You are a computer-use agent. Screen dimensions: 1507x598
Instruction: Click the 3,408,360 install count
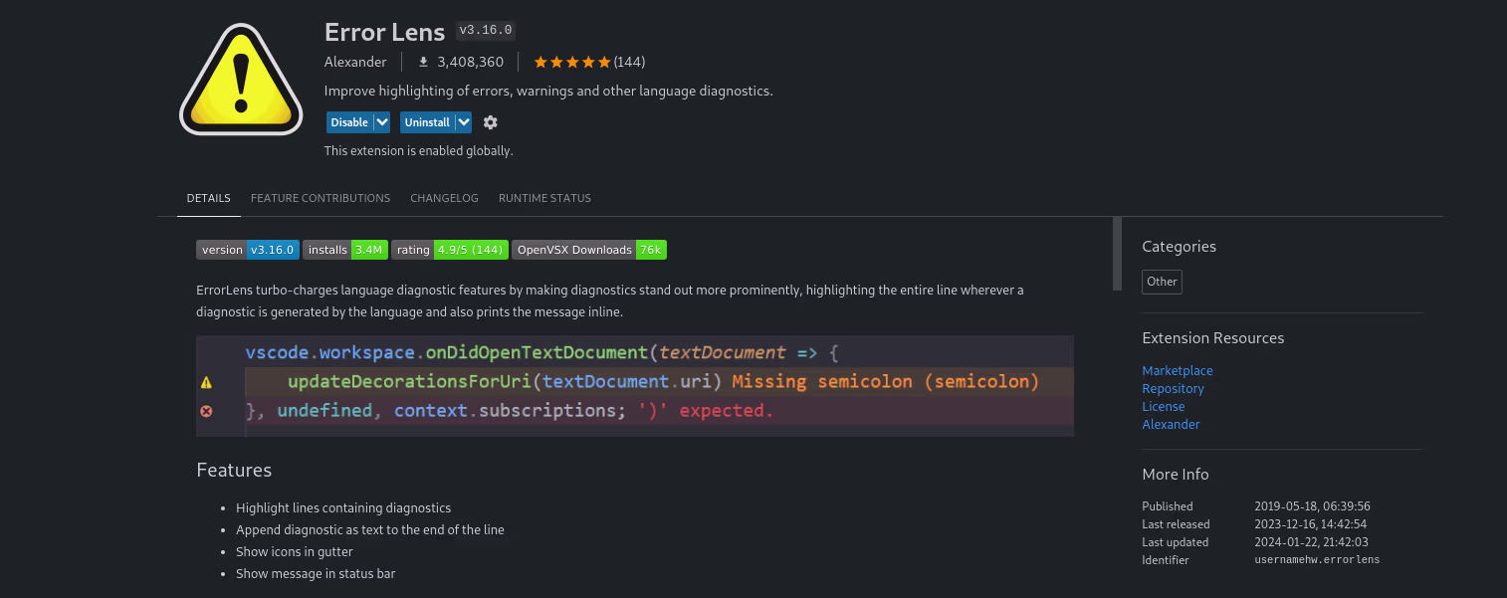pos(471,62)
